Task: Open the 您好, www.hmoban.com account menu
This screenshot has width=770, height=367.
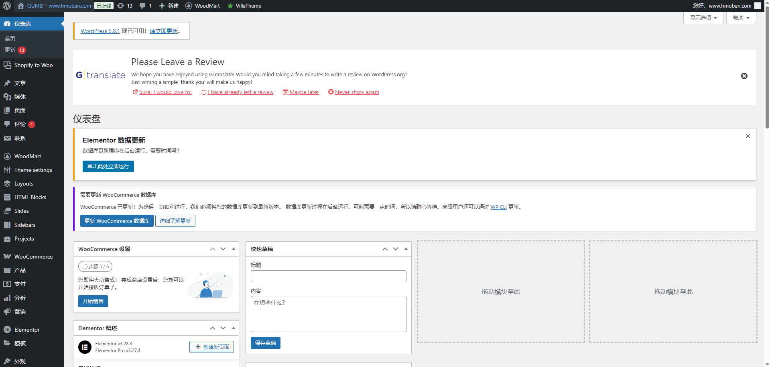Action: click(x=727, y=6)
